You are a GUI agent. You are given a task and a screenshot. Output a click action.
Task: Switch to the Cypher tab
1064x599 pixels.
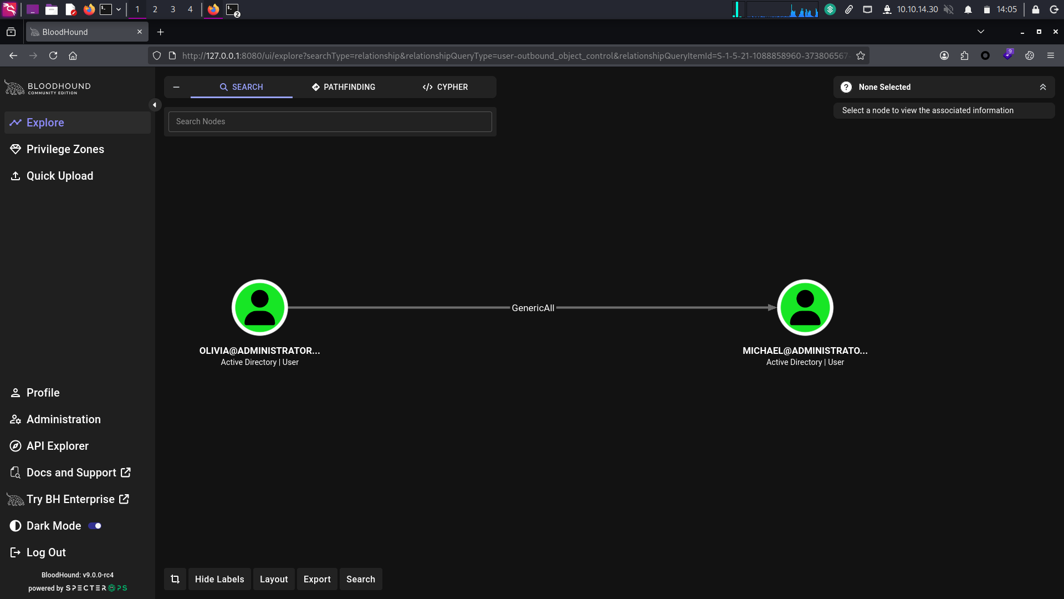(446, 87)
